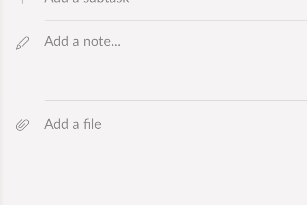Click the right side of the Add a note row
This screenshot has height=205, width=307.
tap(255, 41)
